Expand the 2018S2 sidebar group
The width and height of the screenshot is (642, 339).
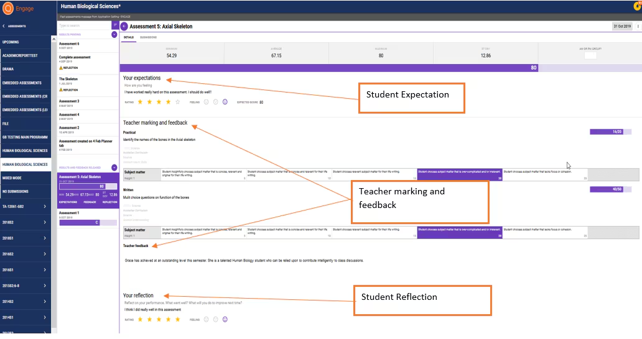point(26,223)
